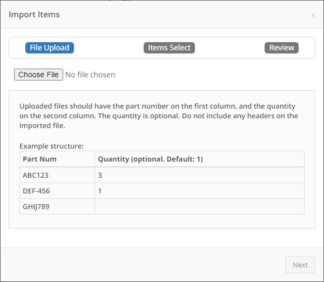Click the Part Num column header
The image size is (324, 282).
(x=57, y=159)
